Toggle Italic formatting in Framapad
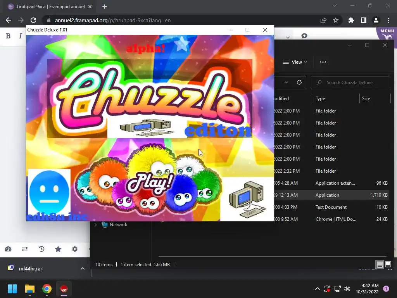397x298 pixels. (20, 36)
